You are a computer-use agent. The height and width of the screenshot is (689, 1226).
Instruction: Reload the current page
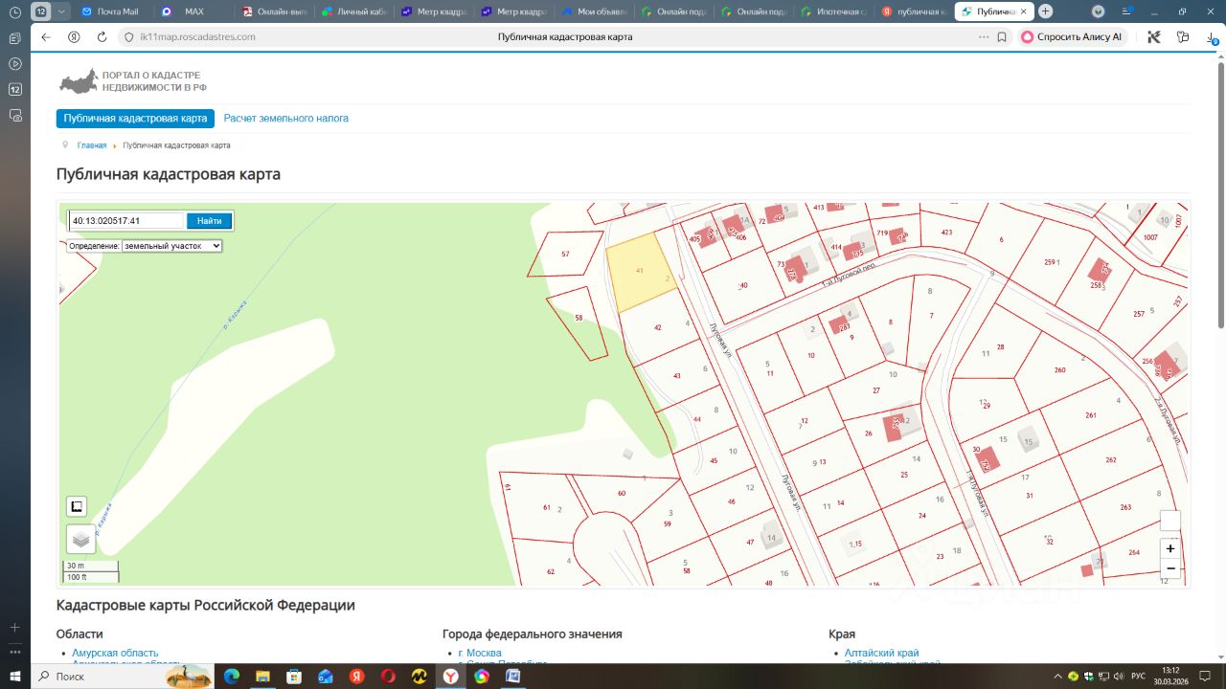[102, 37]
